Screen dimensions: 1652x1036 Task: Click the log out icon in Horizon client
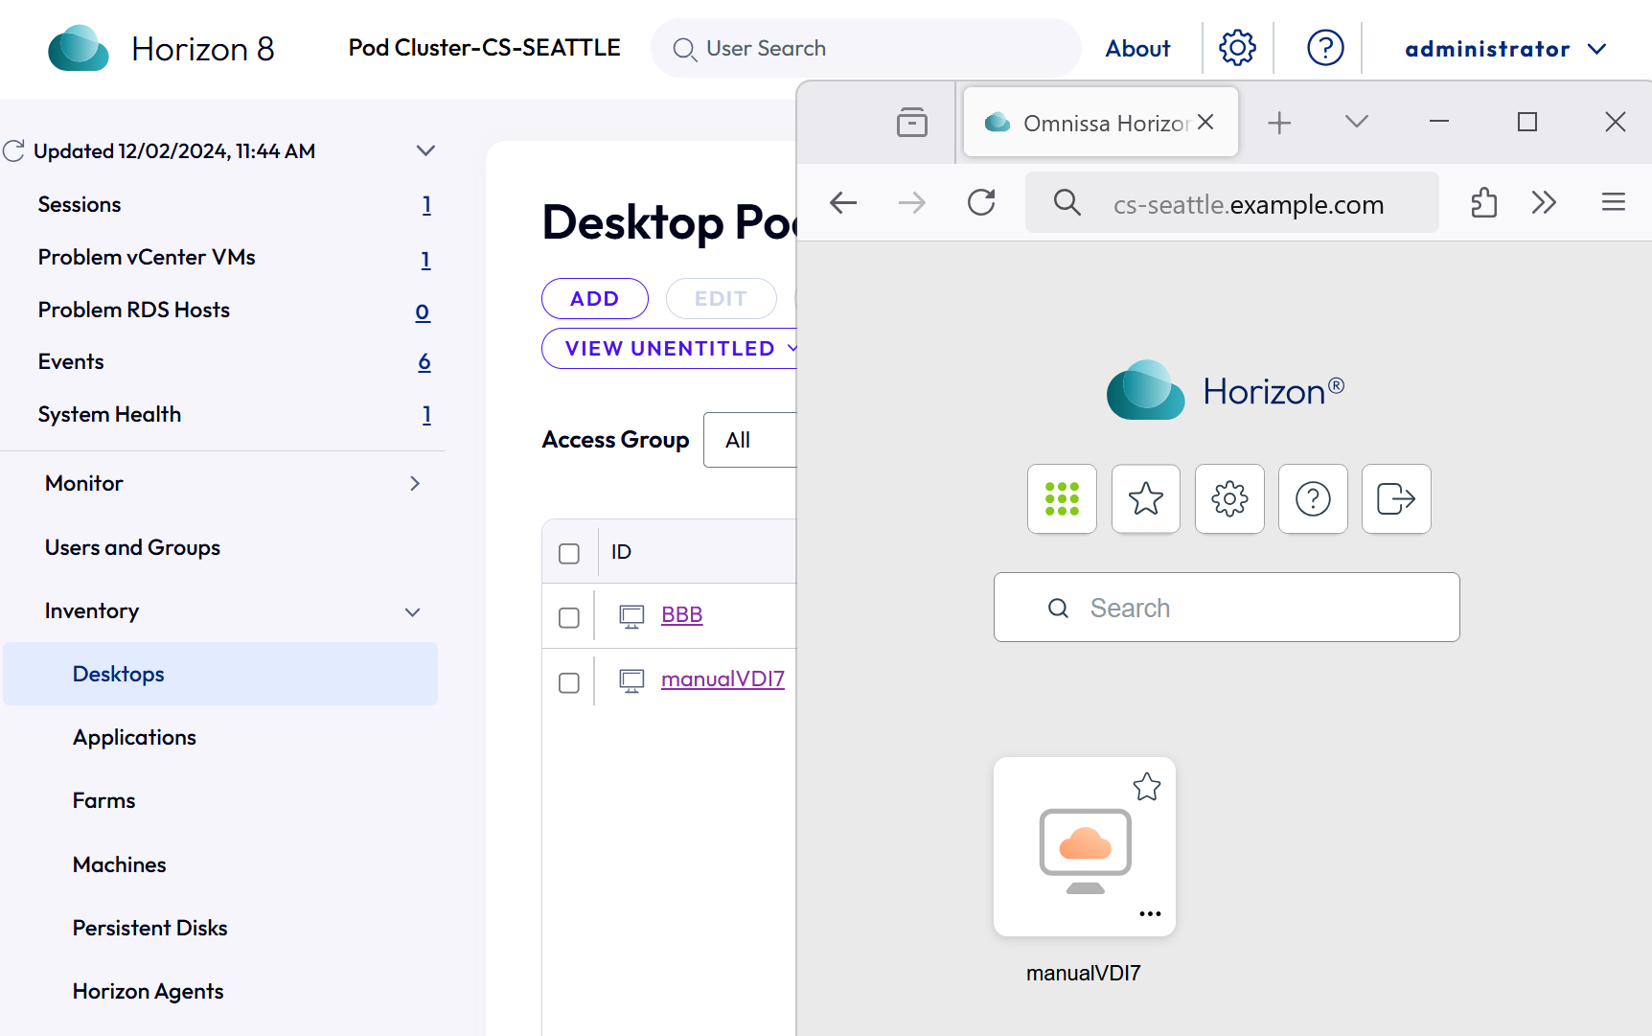pyautogui.click(x=1396, y=498)
